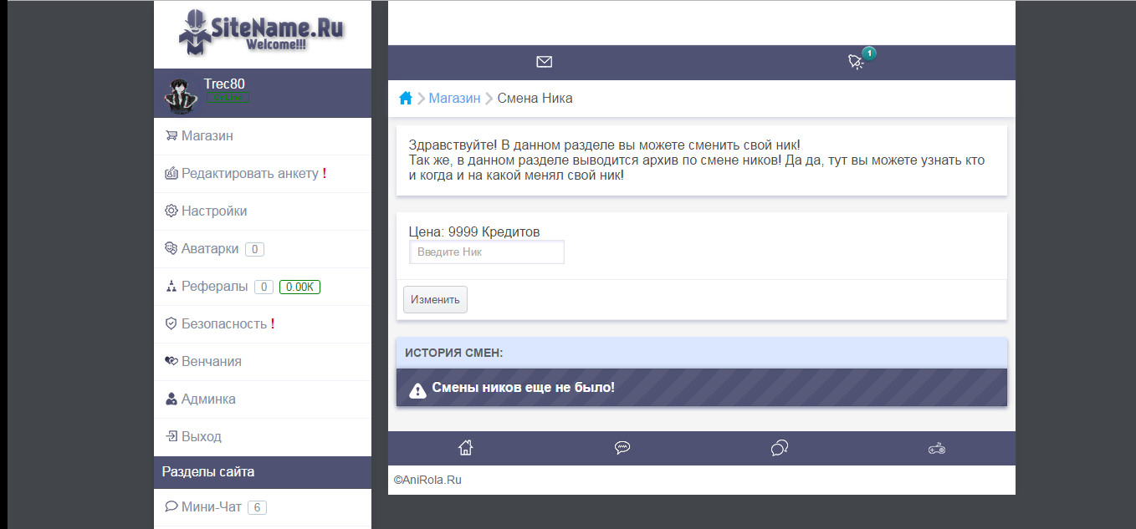The height and width of the screenshot is (529, 1136).
Task: Open the mail envelope icon
Action: (x=544, y=62)
